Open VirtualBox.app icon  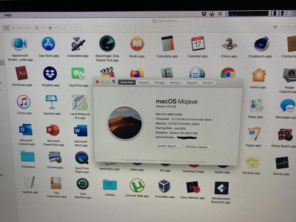(x=164, y=186)
